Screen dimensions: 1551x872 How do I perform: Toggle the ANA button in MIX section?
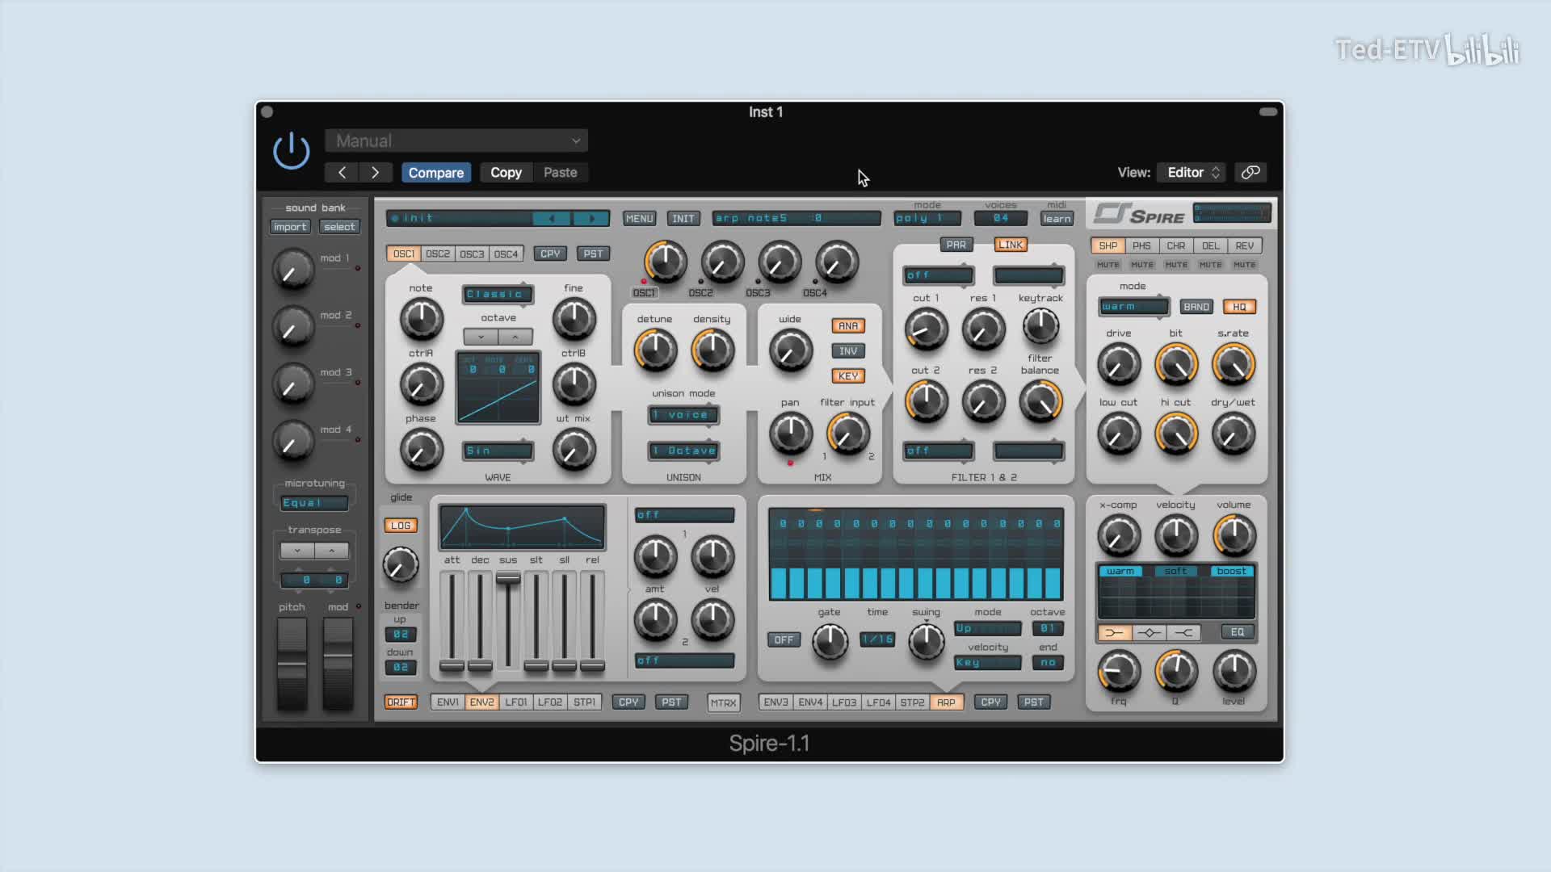[847, 326]
